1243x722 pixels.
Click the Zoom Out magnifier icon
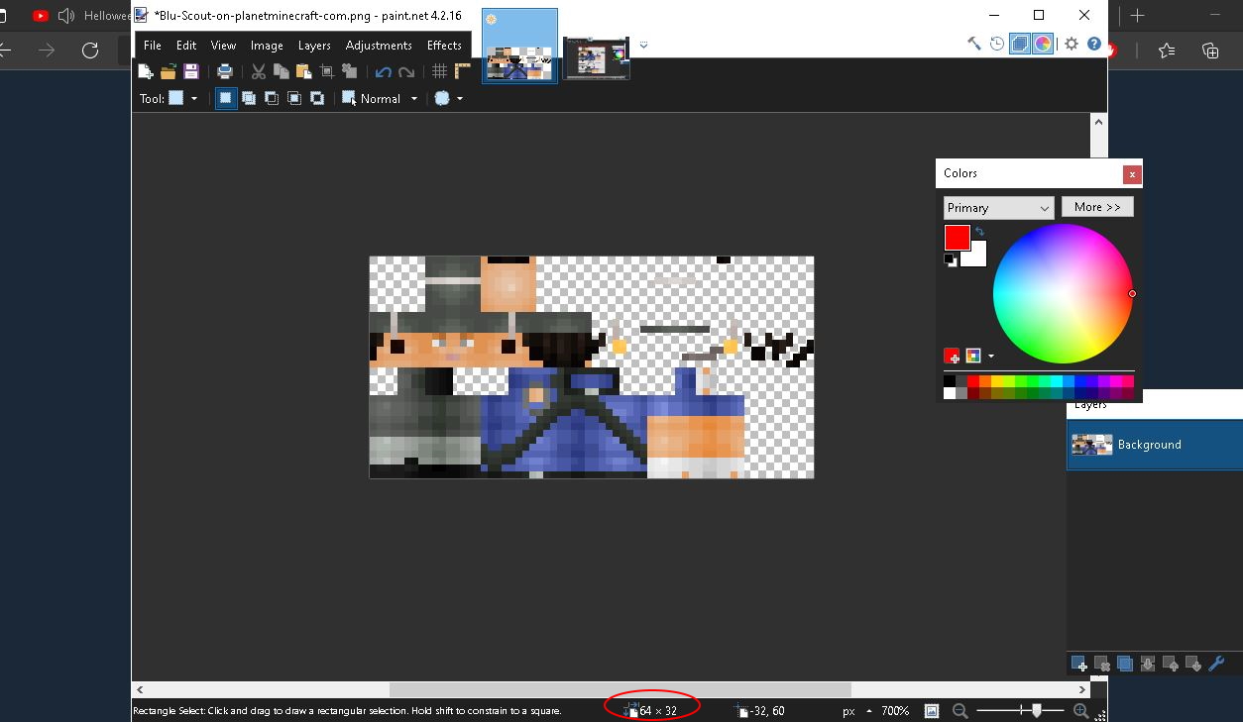(x=960, y=711)
